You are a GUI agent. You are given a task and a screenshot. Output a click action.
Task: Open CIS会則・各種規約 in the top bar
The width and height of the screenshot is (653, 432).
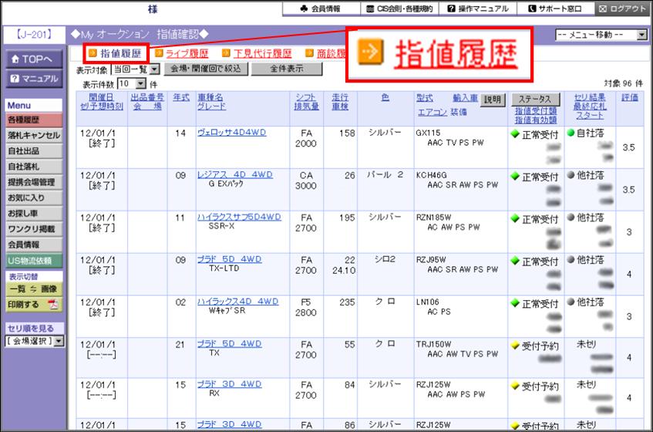point(399,8)
